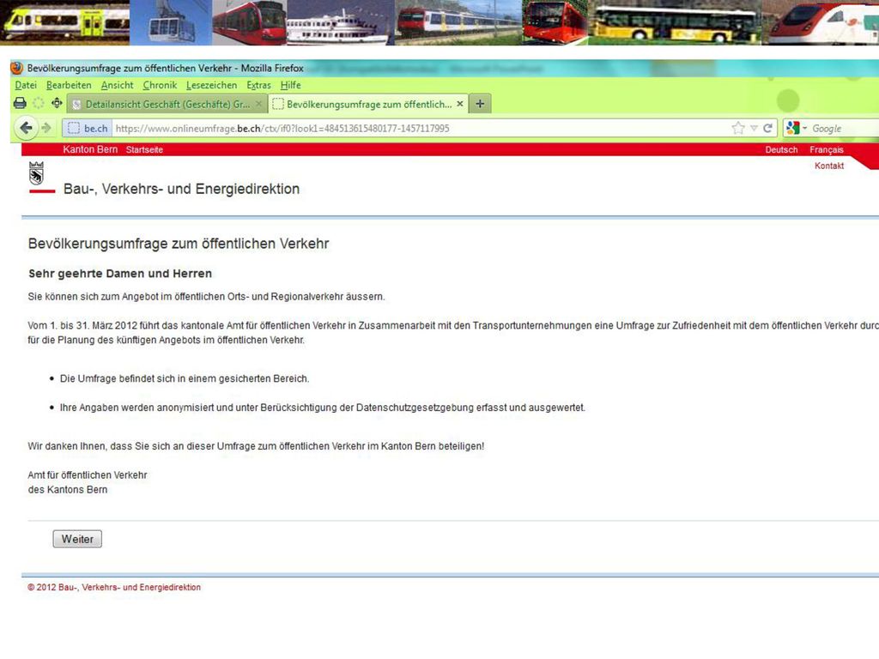The image size is (879, 659).
Task: Open the Kontakt link
Action: [x=829, y=166]
